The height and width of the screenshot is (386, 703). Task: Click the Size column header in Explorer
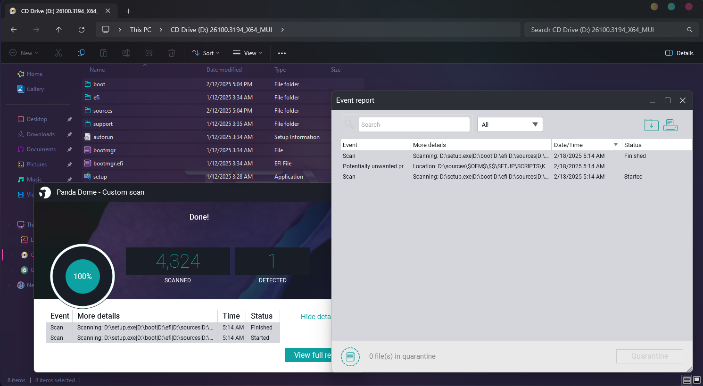point(336,70)
